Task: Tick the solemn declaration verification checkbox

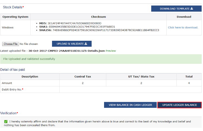Action: pos(6,122)
